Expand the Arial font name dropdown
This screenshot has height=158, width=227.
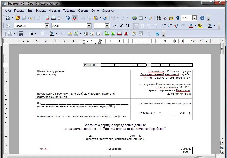[89, 26]
